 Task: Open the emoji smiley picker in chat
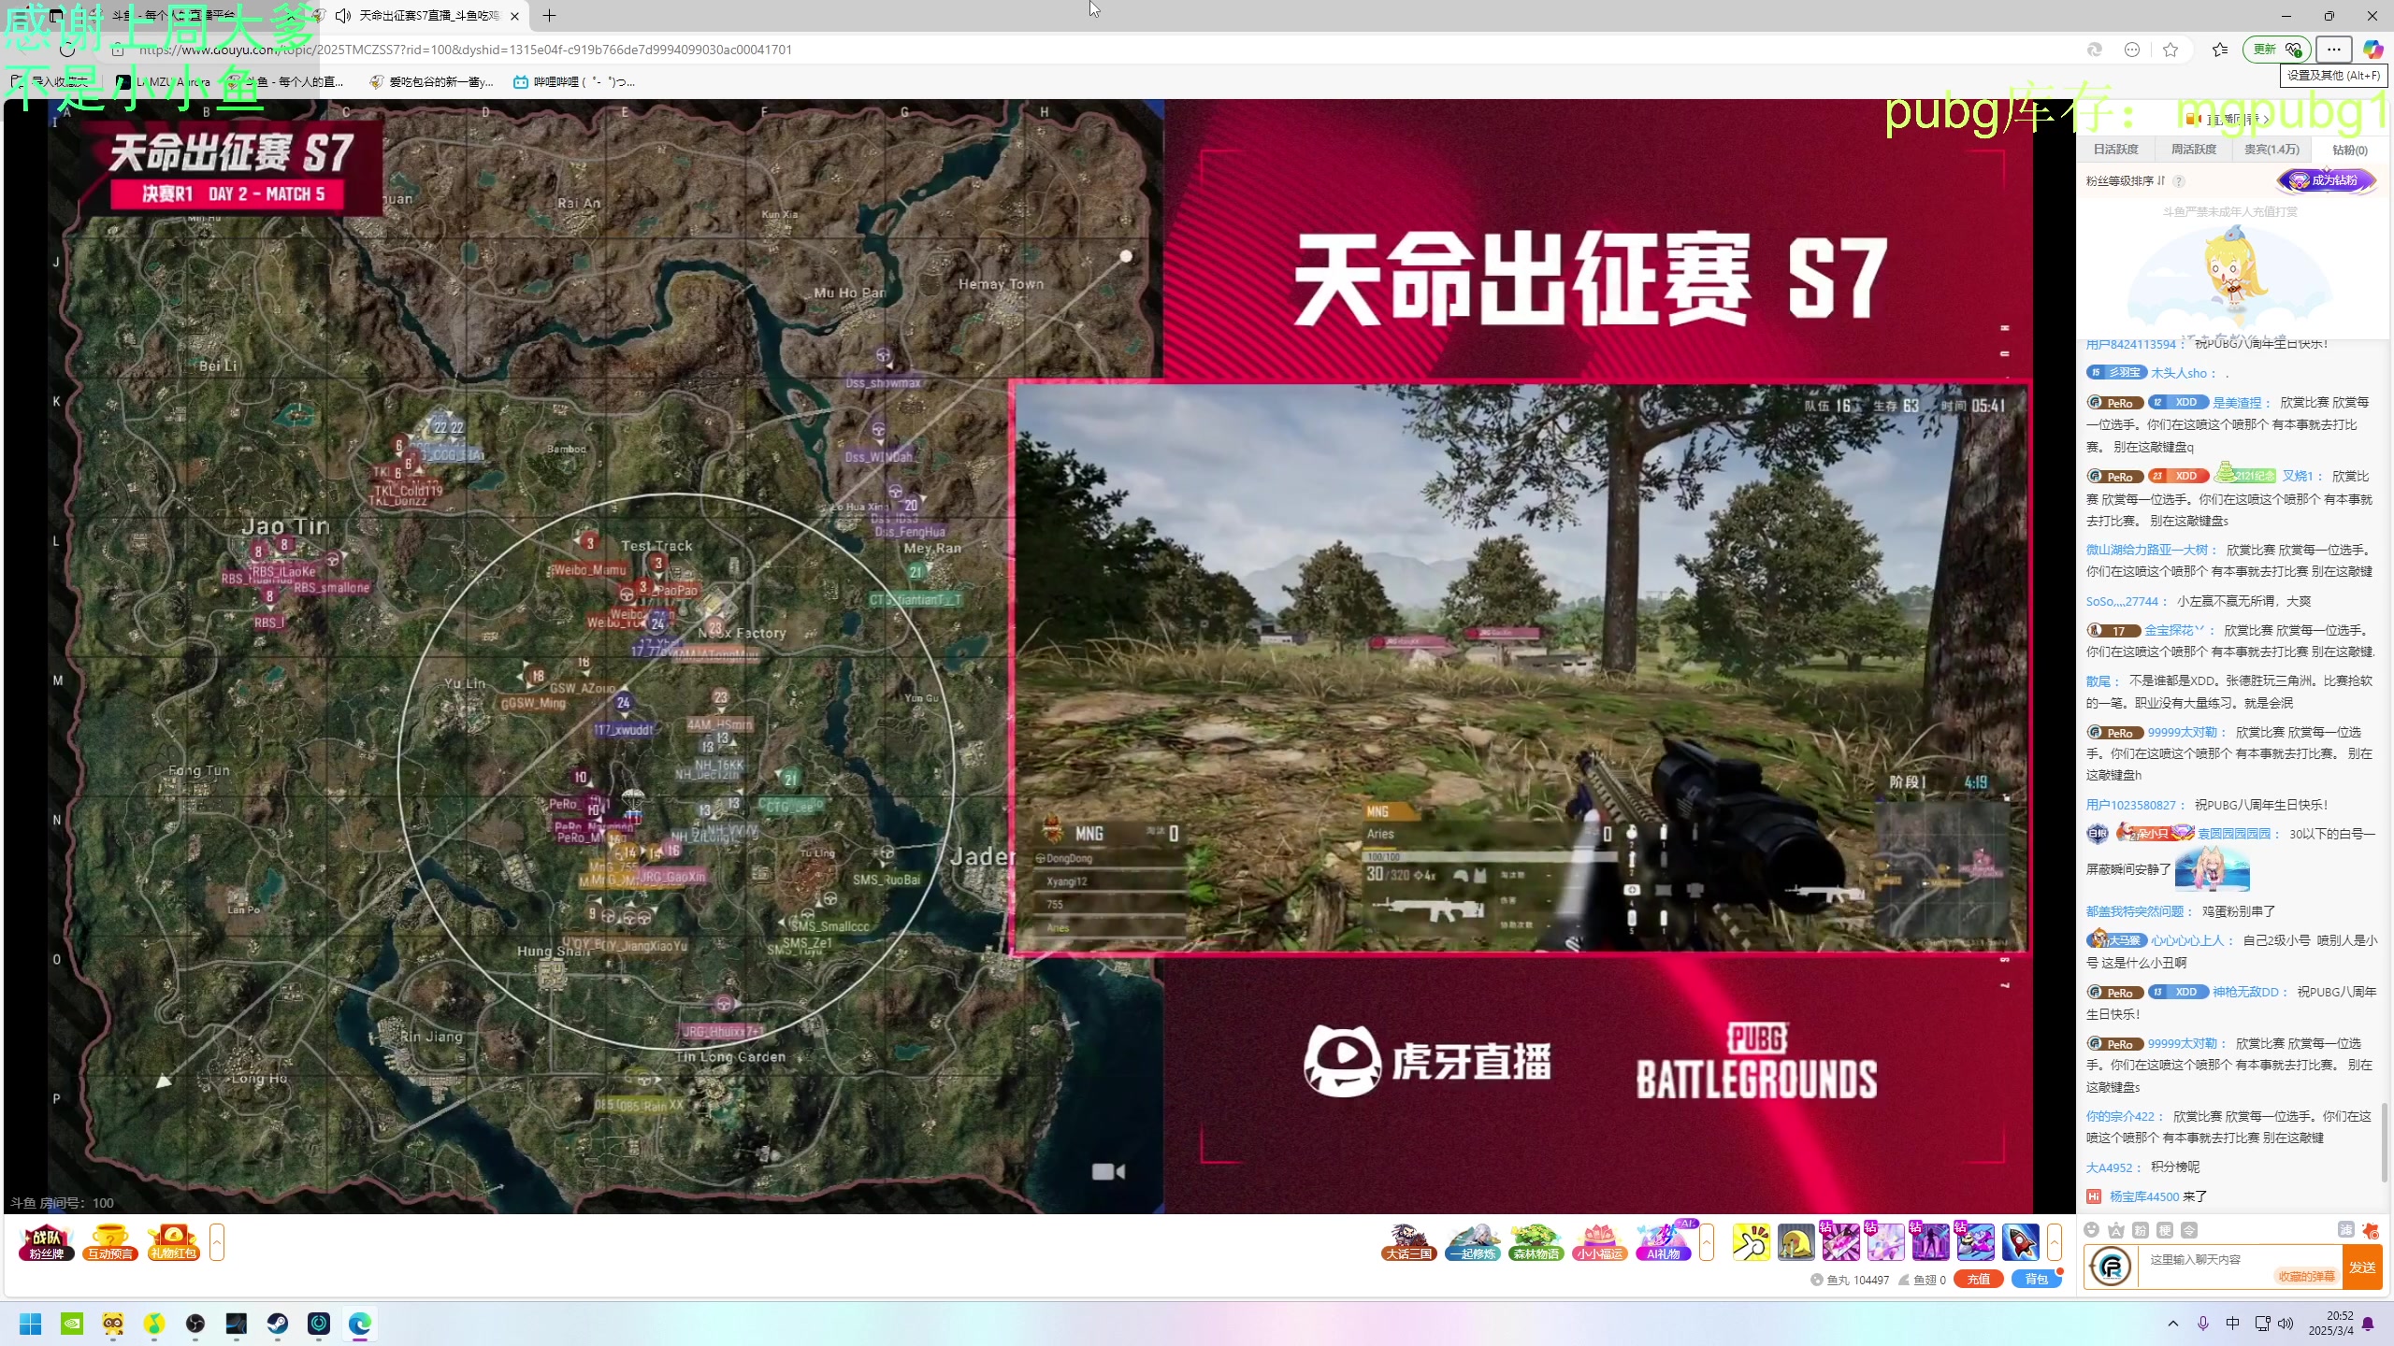pyautogui.click(x=2092, y=1230)
